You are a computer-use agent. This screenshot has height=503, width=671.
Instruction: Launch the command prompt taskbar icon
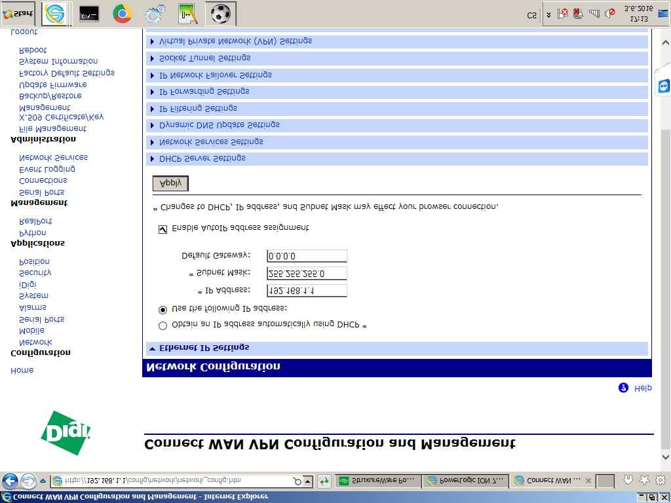[x=89, y=14]
